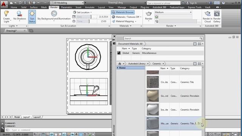Open the document materials view options dropdown

pos(200,44)
